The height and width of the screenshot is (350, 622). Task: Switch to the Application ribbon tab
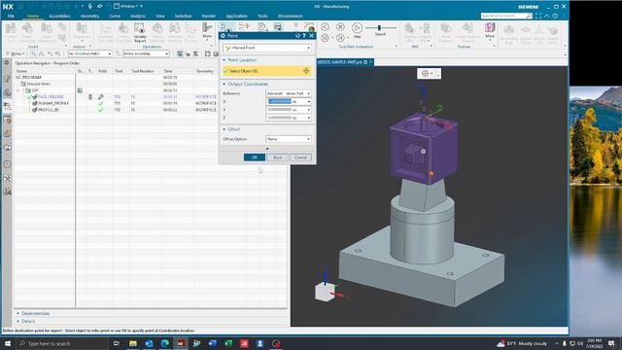236,16
